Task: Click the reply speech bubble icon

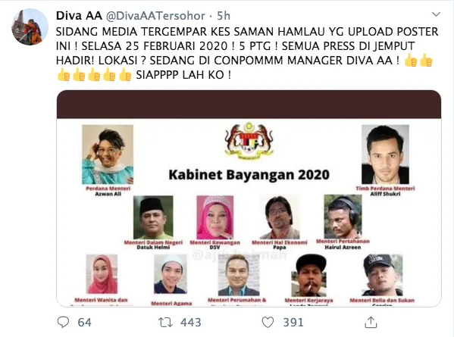Action: coord(63,322)
